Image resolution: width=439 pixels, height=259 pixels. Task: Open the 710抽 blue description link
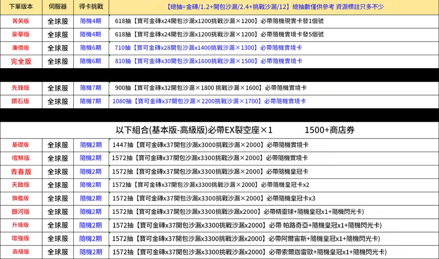click(208, 47)
